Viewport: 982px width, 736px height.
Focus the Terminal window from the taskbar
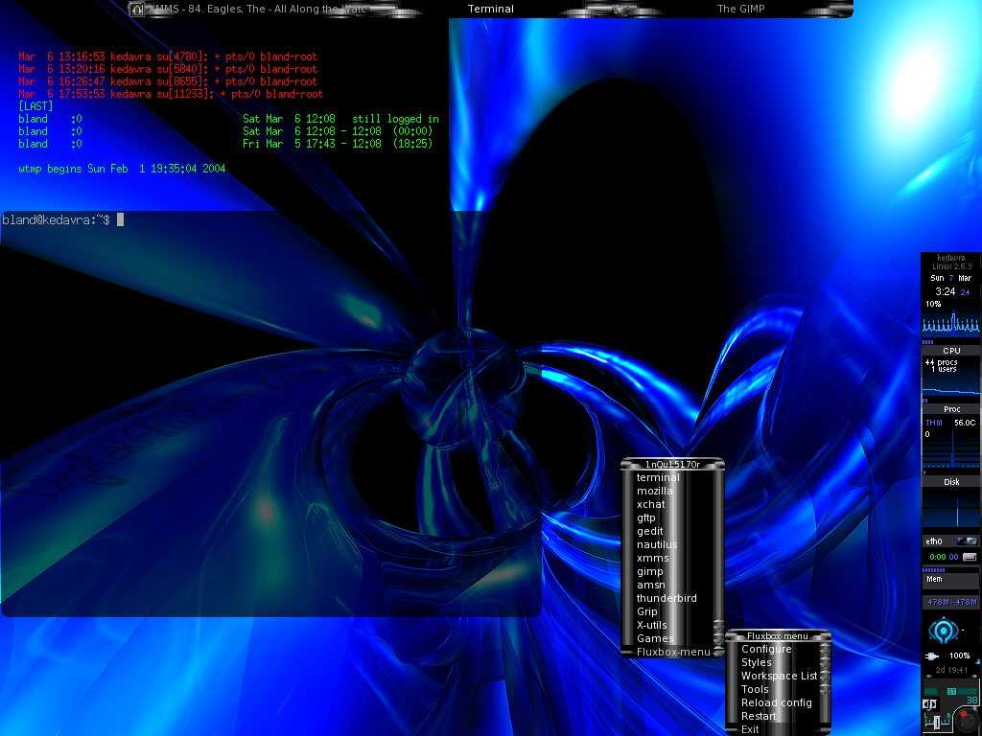click(490, 9)
